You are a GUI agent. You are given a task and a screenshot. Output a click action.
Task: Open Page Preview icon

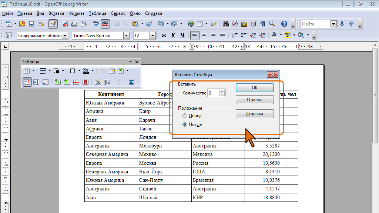click(x=84, y=24)
